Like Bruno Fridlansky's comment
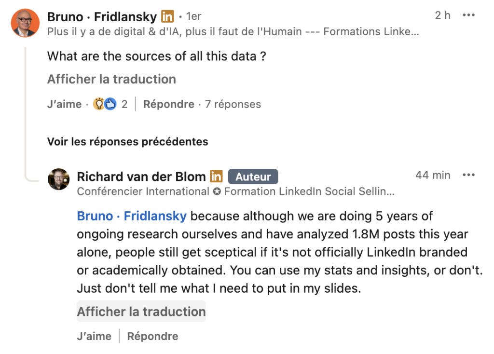The width and height of the screenshot is (494, 354). pos(64,104)
